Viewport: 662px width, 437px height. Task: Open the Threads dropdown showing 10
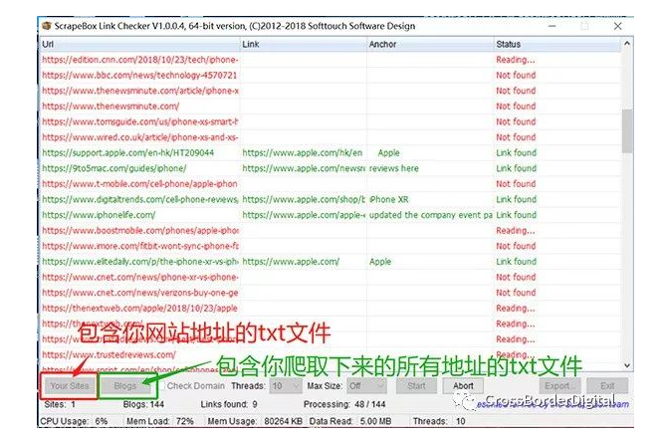tap(287, 386)
